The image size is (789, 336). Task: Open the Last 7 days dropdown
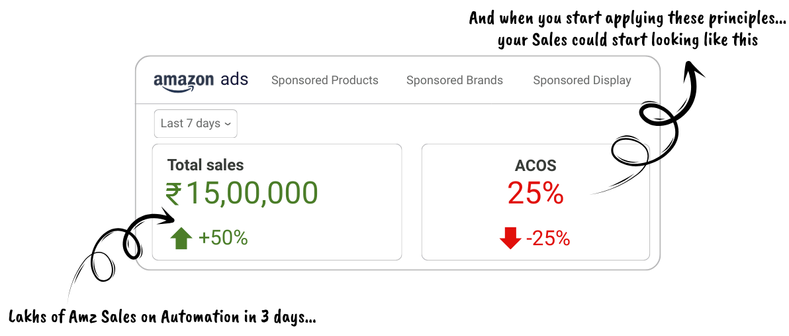pos(195,124)
